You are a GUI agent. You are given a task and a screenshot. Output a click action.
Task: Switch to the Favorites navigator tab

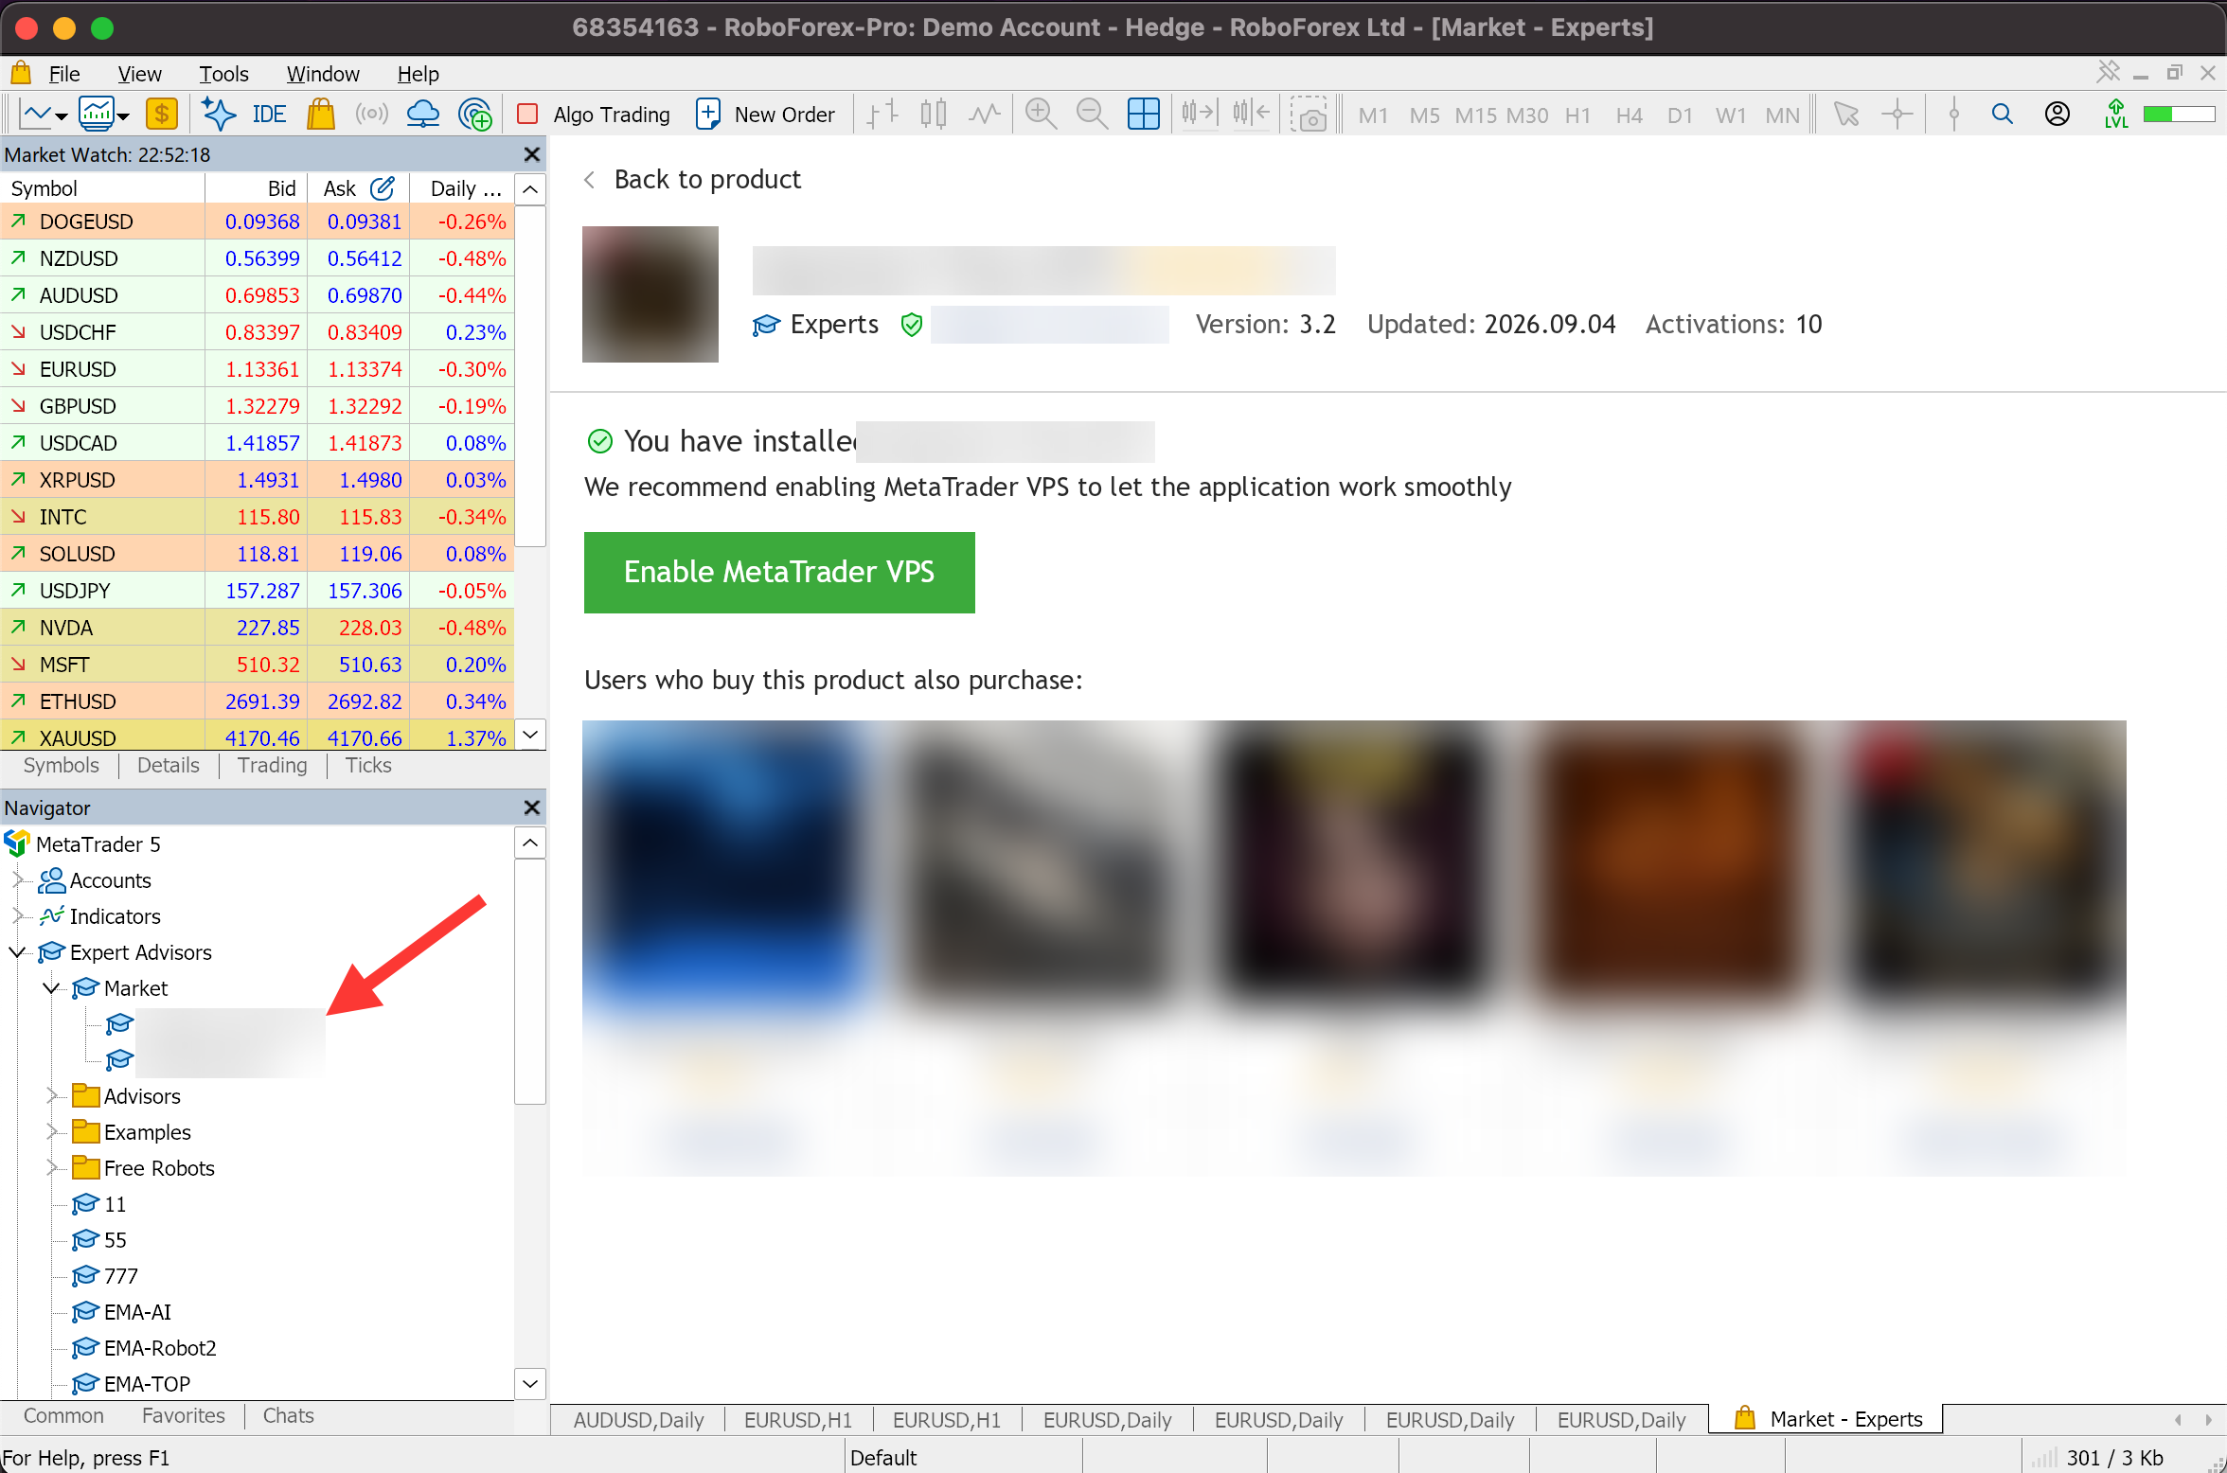(184, 1416)
